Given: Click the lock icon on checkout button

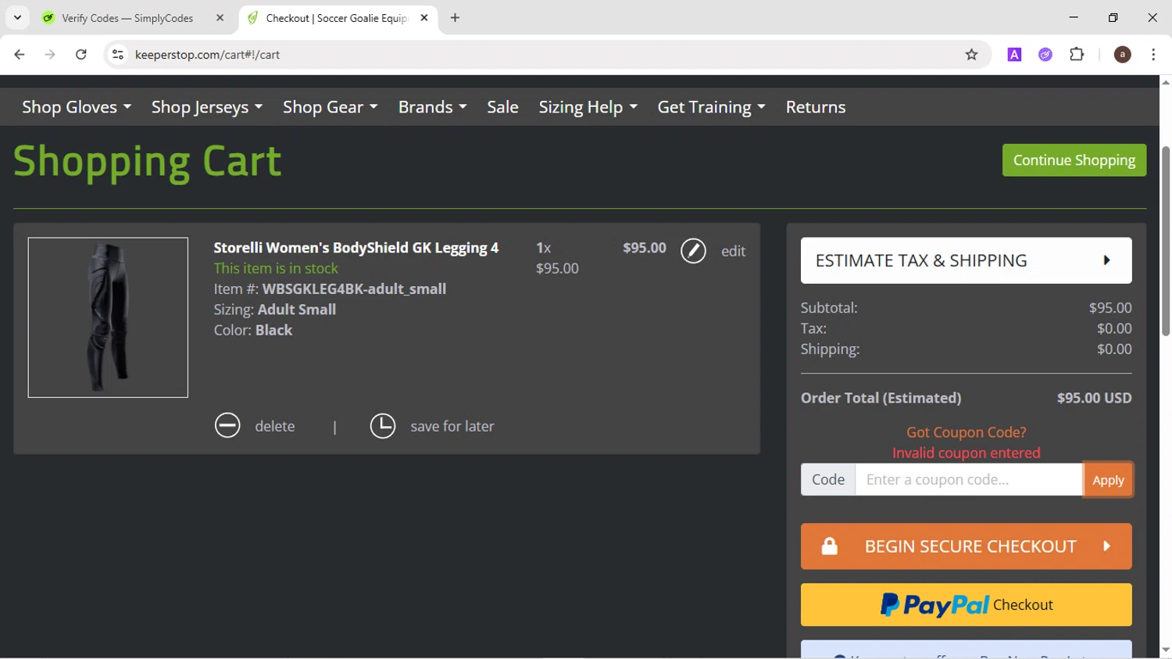Looking at the screenshot, I should (x=830, y=546).
